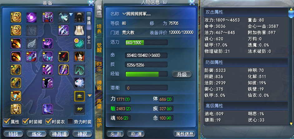This screenshot has width=294, height=139.
Task: Select the white tiger pet icon
Action: tap(80, 83)
